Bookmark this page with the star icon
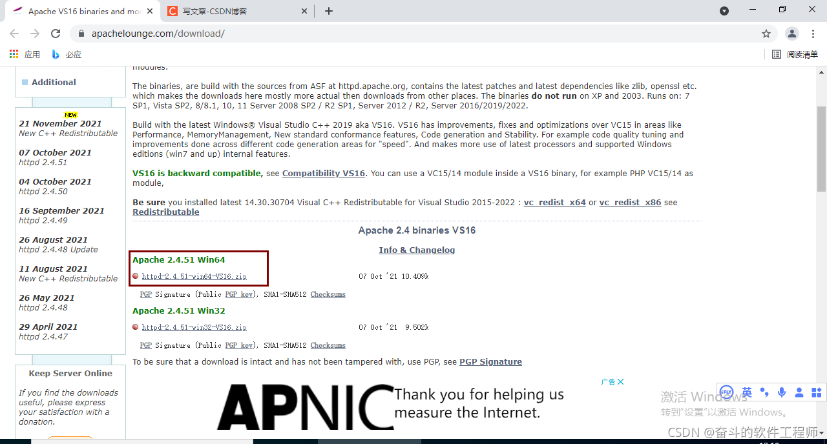Viewport: 827px width, 444px height. [766, 34]
